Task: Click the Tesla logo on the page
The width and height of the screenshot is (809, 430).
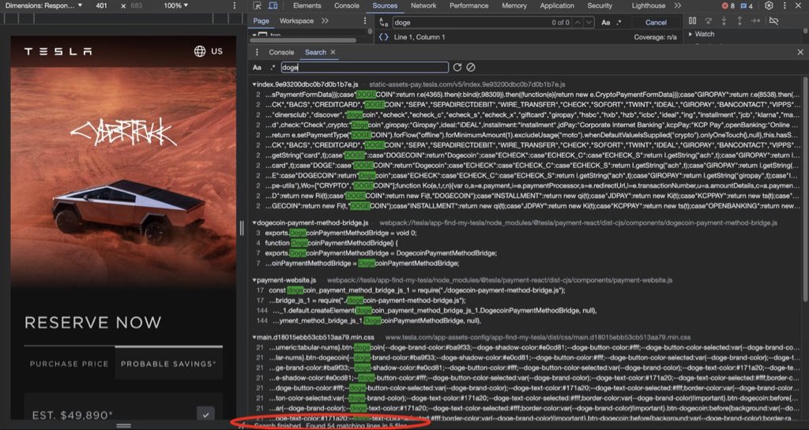Action: 58,51
